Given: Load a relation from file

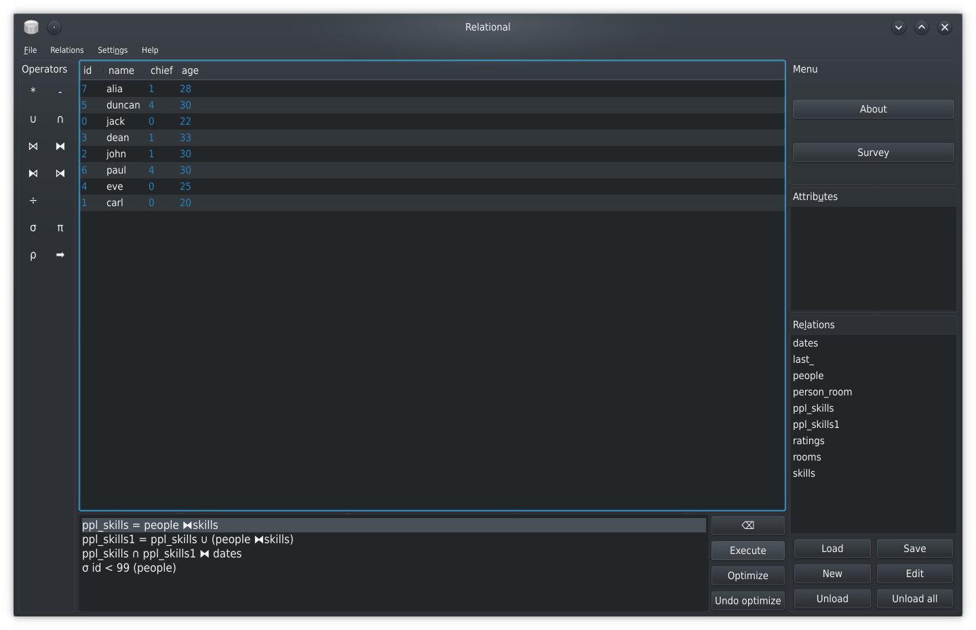Looking at the screenshot, I should coord(832,549).
